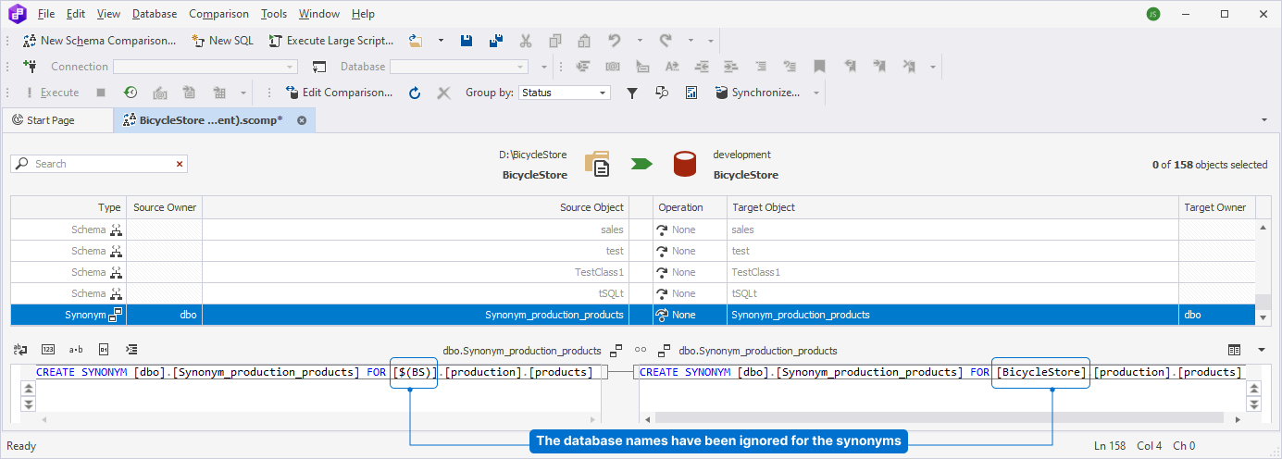The width and height of the screenshot is (1282, 459).
Task: Click the Redo arrow icon
Action: [666, 41]
